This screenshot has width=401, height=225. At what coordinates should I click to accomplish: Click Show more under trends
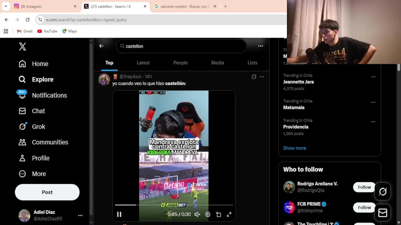click(294, 148)
